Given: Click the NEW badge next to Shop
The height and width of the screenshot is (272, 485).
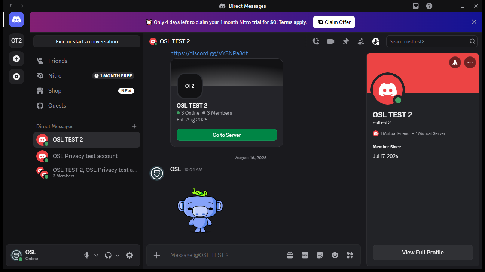Looking at the screenshot, I should point(126,91).
